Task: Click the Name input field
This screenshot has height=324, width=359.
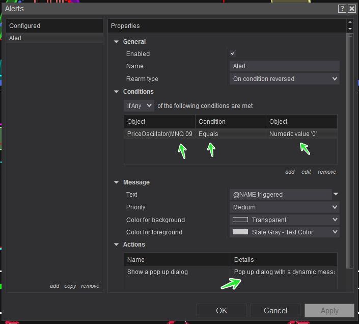Action: tap(284, 66)
